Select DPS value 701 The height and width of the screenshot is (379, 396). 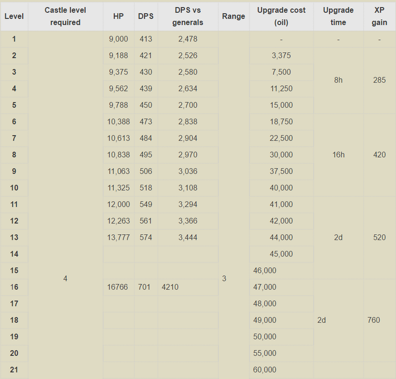[144, 287]
